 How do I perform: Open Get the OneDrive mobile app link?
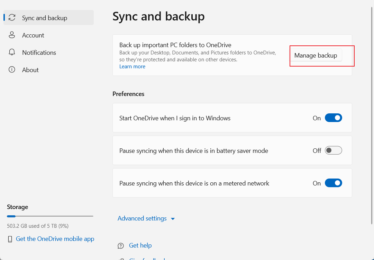pyautogui.click(x=55, y=239)
